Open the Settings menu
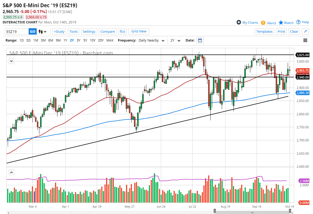This screenshot has width=313, height=214. tap(89, 31)
